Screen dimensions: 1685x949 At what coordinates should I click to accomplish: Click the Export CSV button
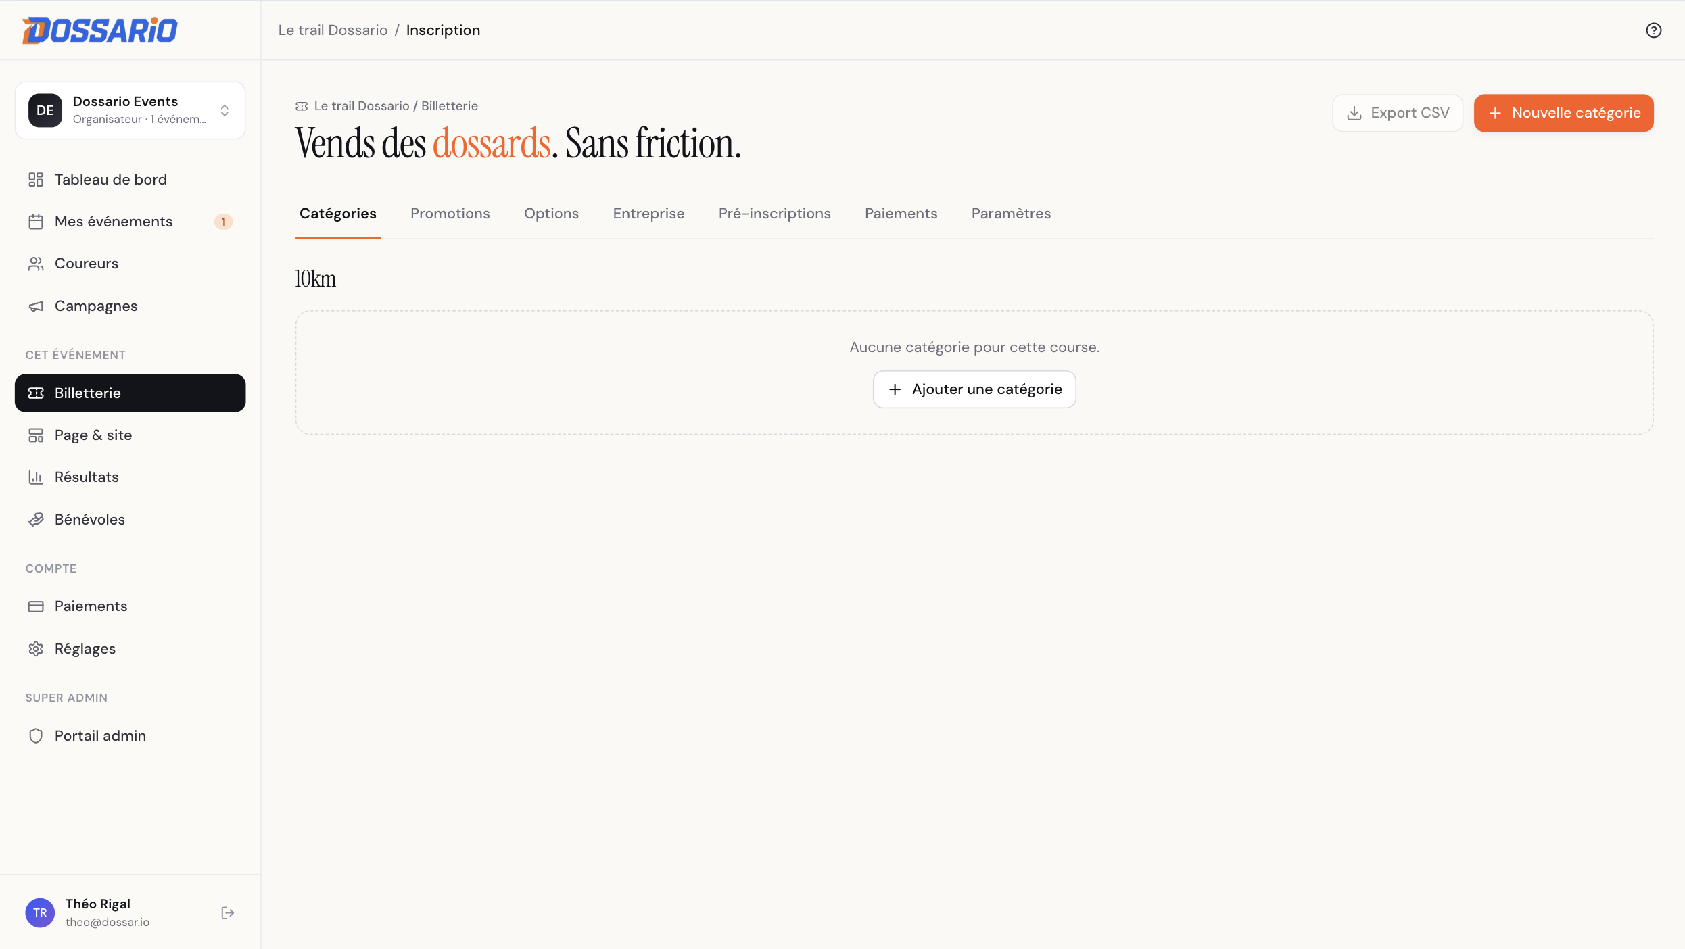pyautogui.click(x=1398, y=114)
